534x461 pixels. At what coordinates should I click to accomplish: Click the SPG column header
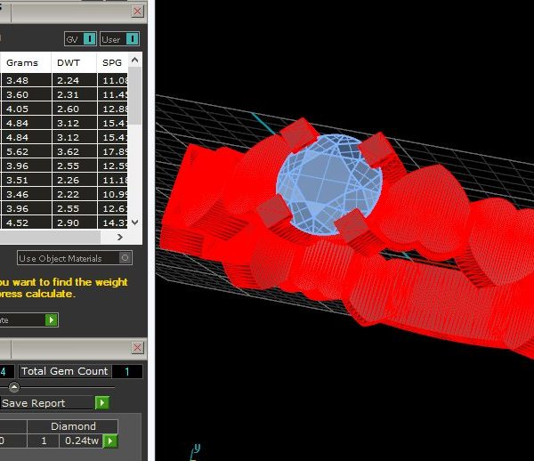coord(112,63)
